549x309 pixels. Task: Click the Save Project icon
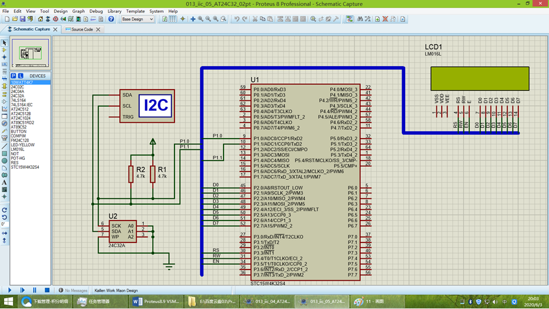coord(22,19)
